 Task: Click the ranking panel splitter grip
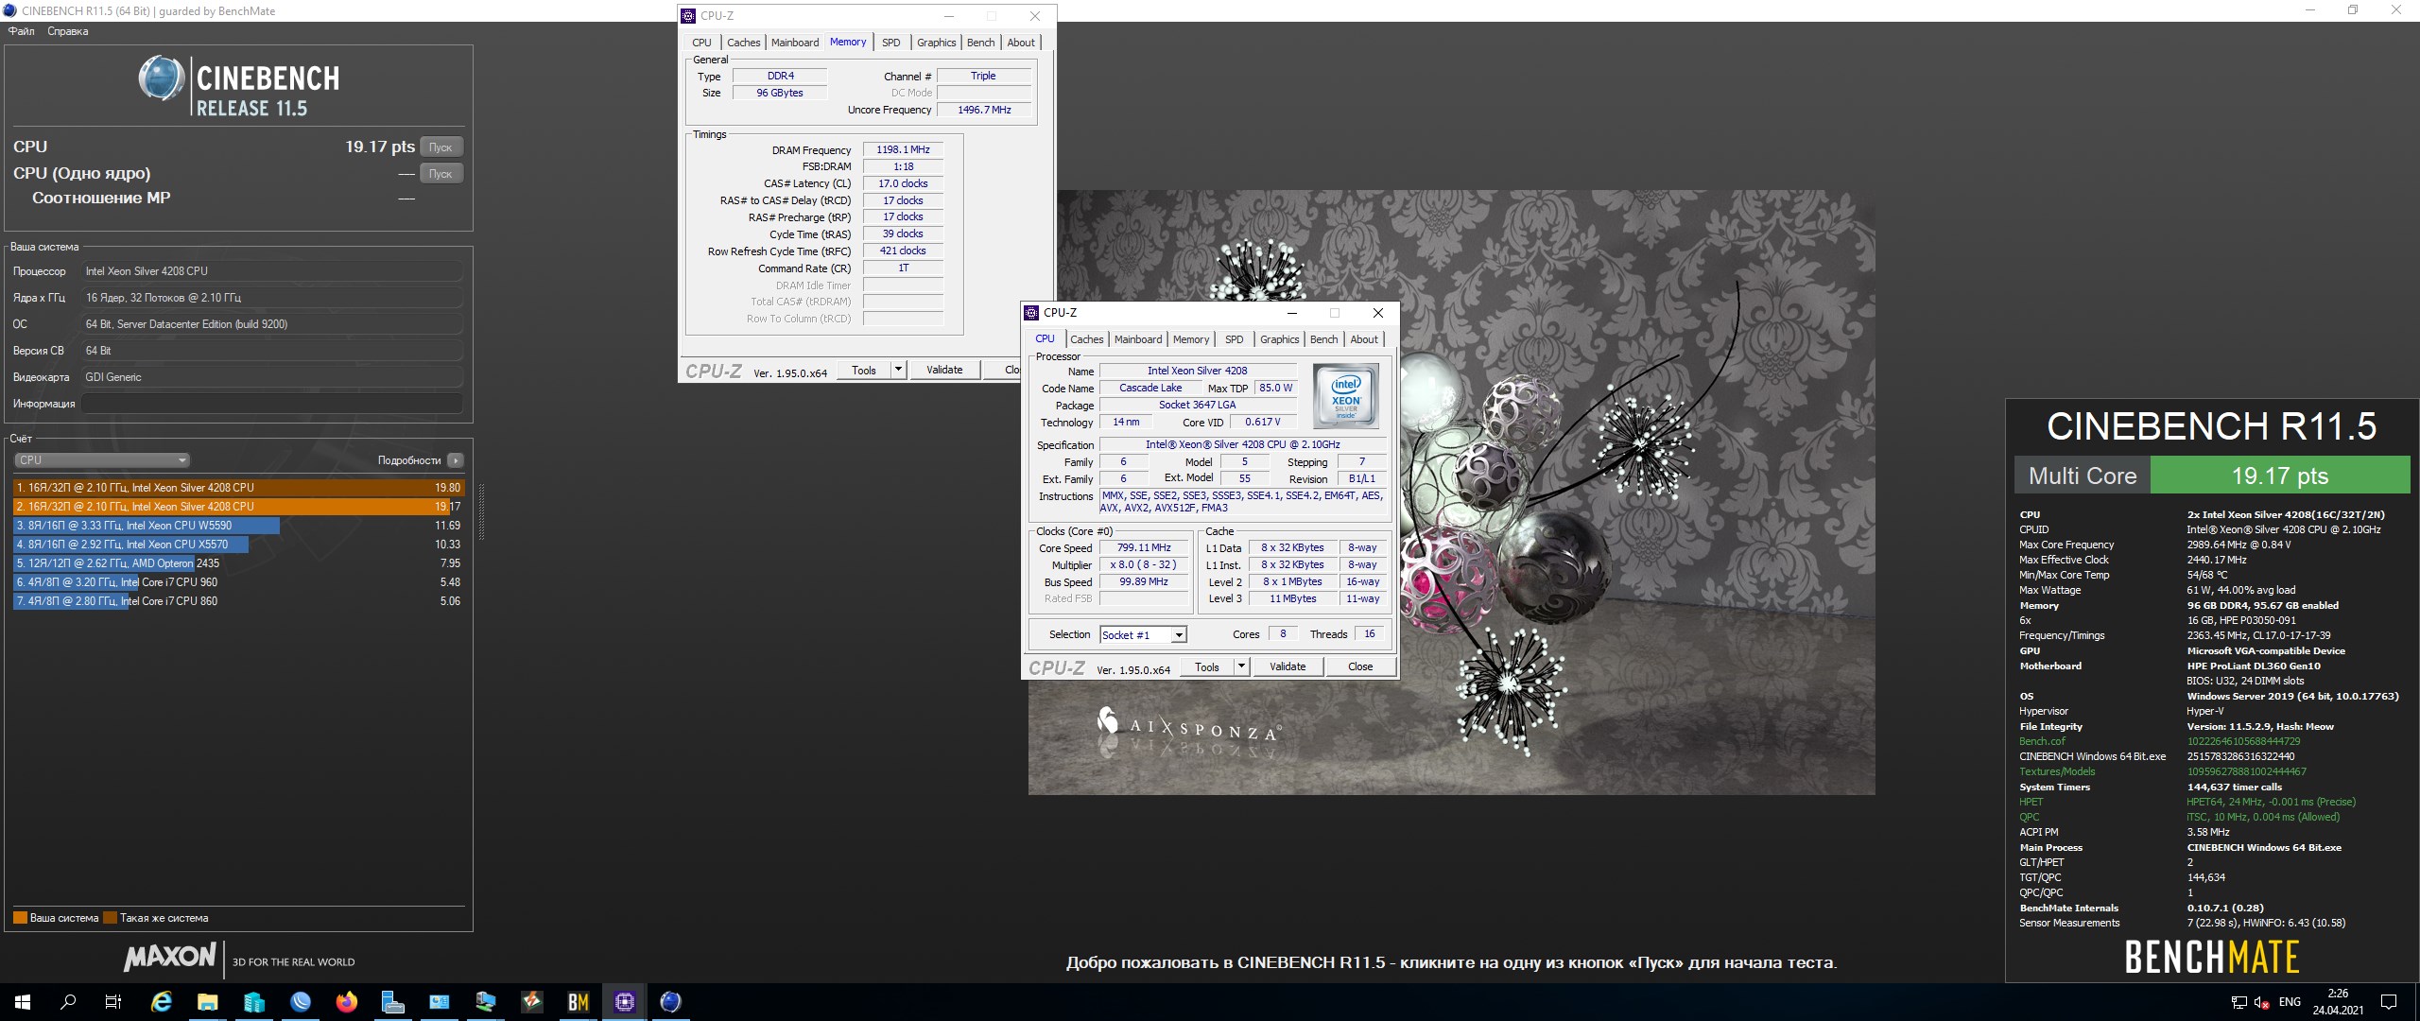click(481, 511)
